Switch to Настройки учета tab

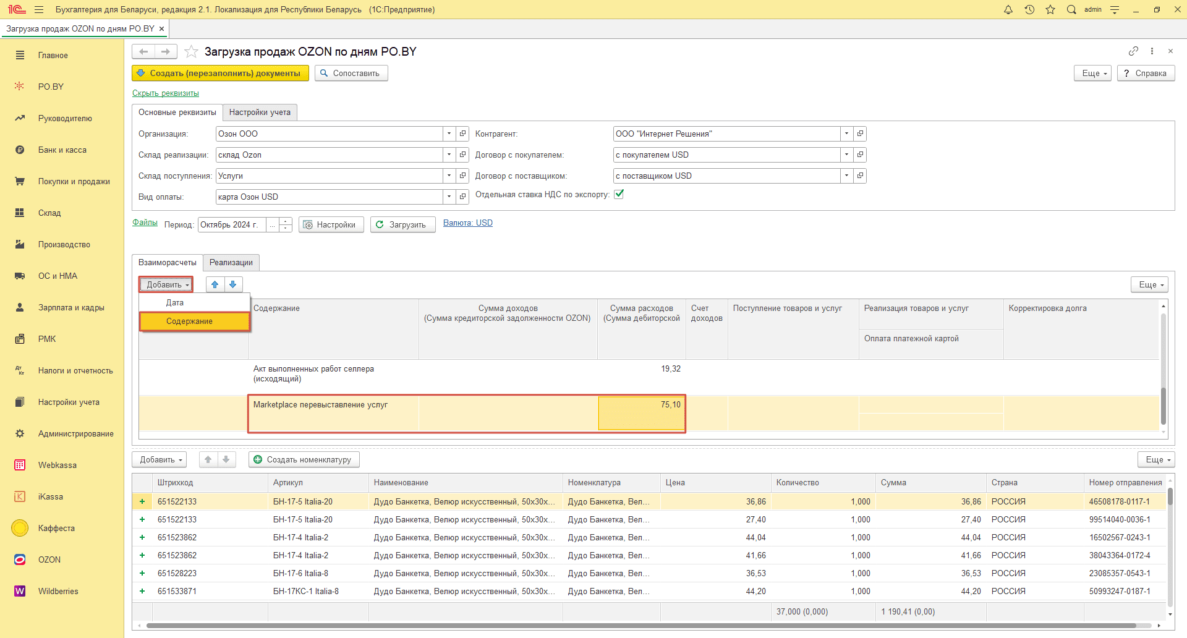260,112
